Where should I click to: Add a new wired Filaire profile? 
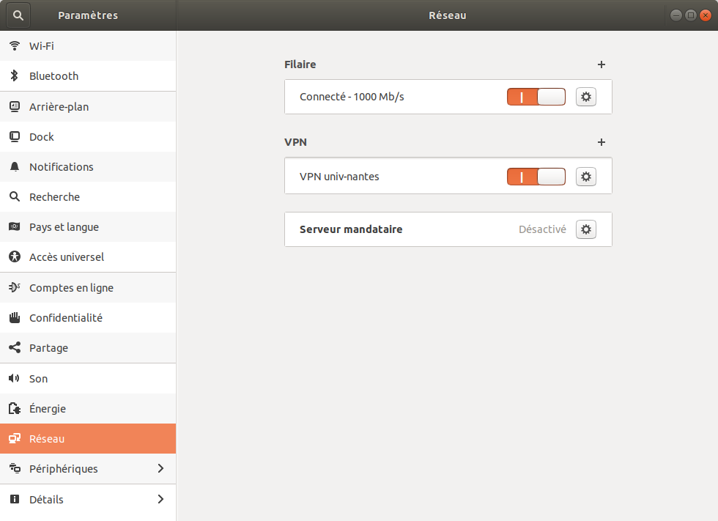tap(602, 64)
